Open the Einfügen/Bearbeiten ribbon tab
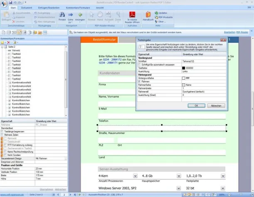The image size is (254, 197). [49, 8]
